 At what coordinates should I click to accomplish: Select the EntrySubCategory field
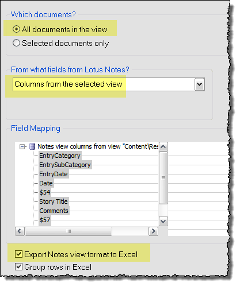pyautogui.click(x=65, y=165)
